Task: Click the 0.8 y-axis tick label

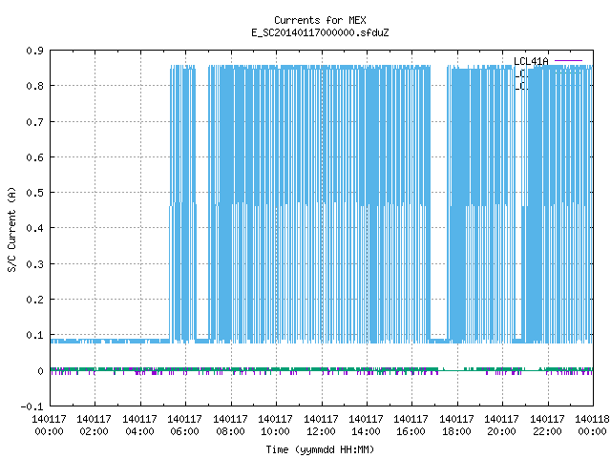Action: click(x=35, y=86)
